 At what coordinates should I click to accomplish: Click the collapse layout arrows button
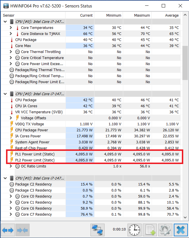(x=22, y=230)
